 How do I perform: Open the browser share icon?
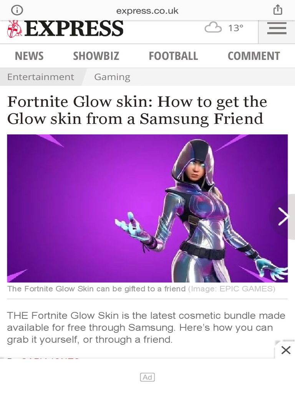(x=278, y=10)
